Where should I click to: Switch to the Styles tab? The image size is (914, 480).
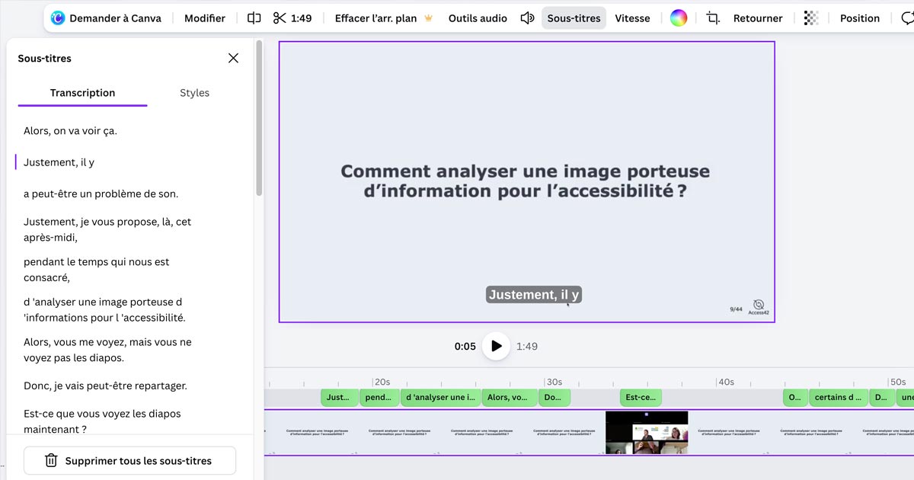pyautogui.click(x=194, y=93)
